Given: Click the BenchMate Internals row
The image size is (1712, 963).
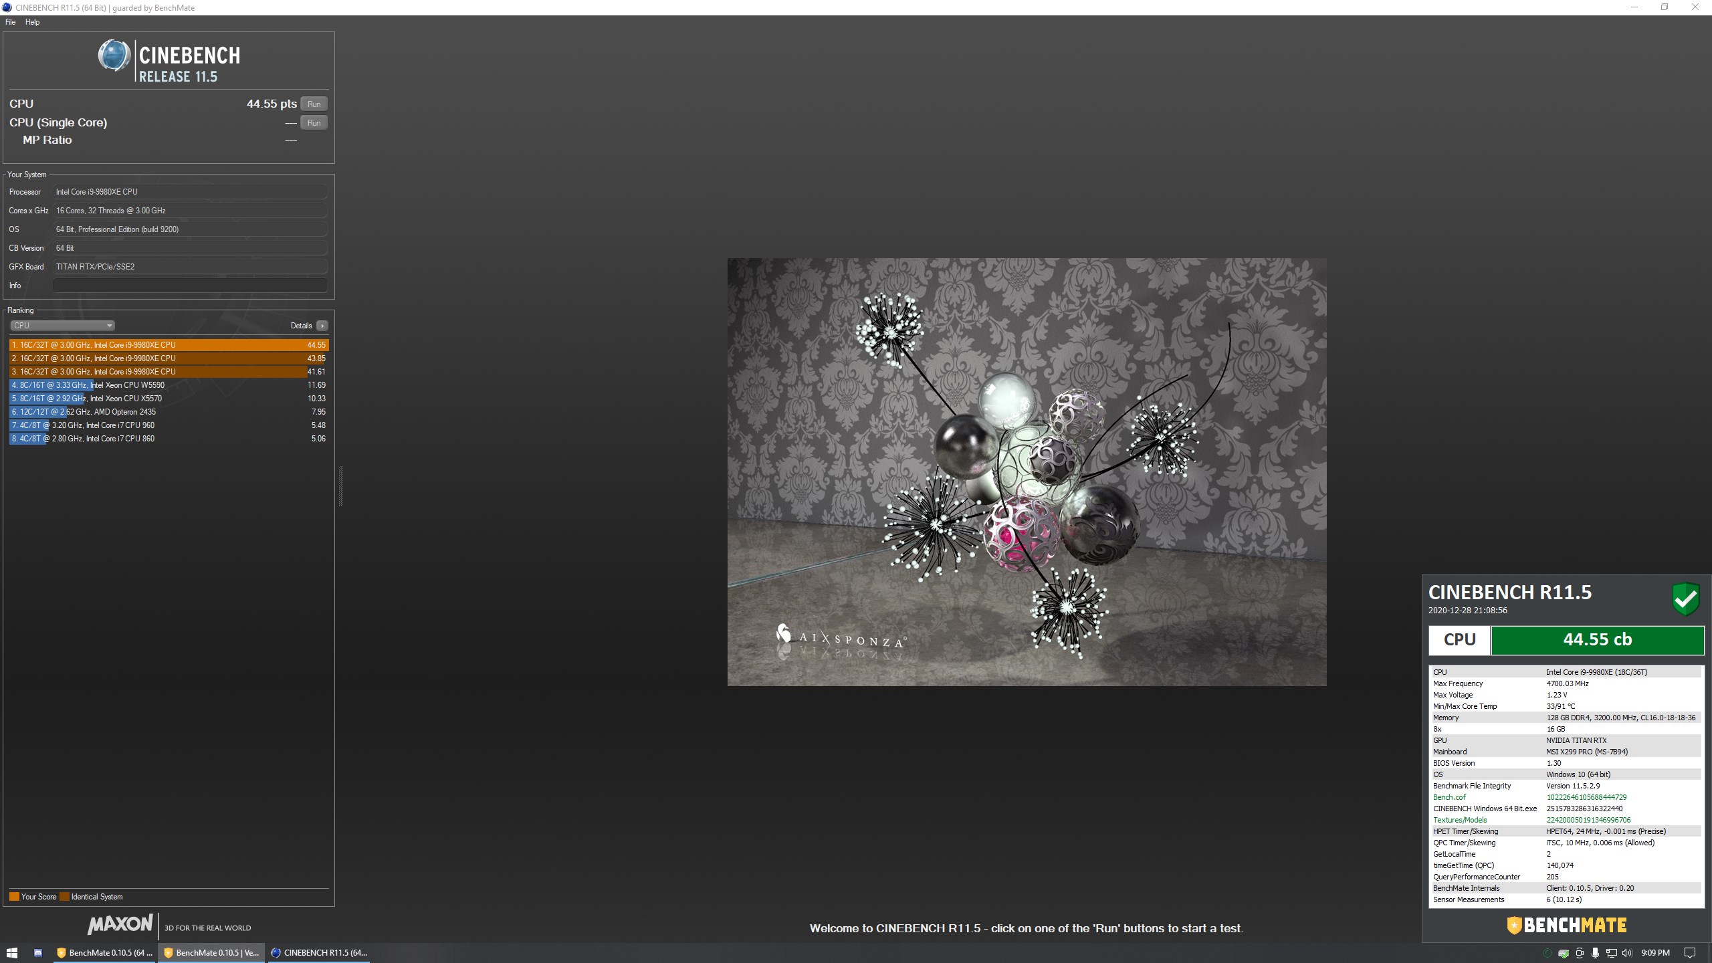Looking at the screenshot, I should point(1565,888).
